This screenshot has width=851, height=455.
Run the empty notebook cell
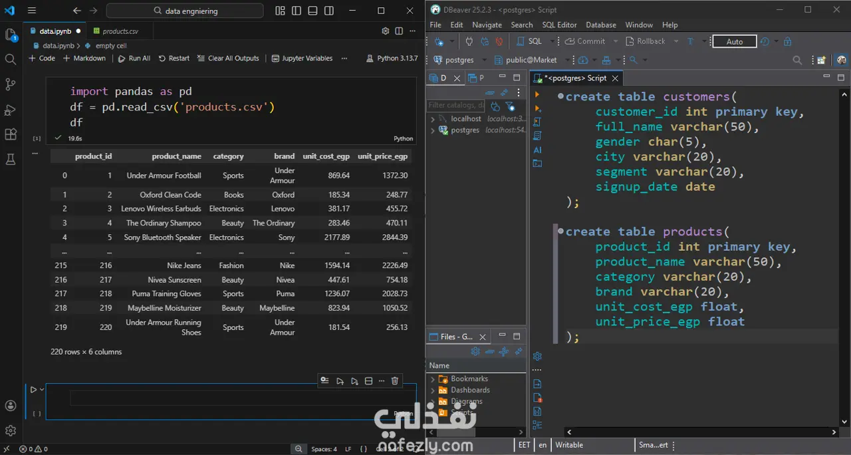point(33,390)
